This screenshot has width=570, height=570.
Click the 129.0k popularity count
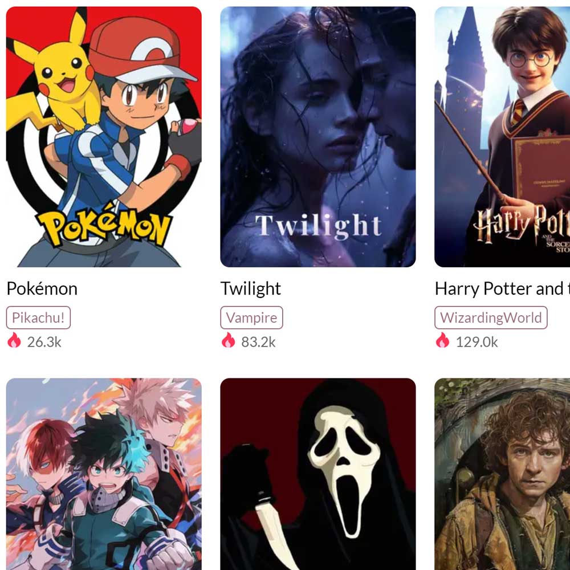point(477,342)
